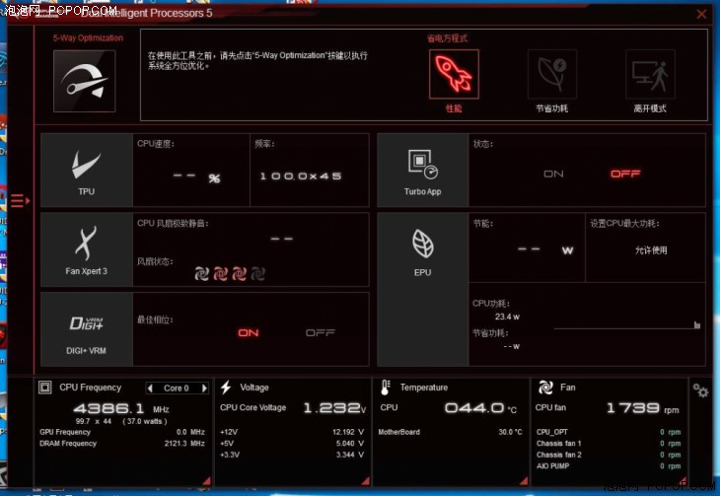720x496 pixels.
Task: Set DIGI+ VRM optimal phase OFF
Action: pos(321,332)
